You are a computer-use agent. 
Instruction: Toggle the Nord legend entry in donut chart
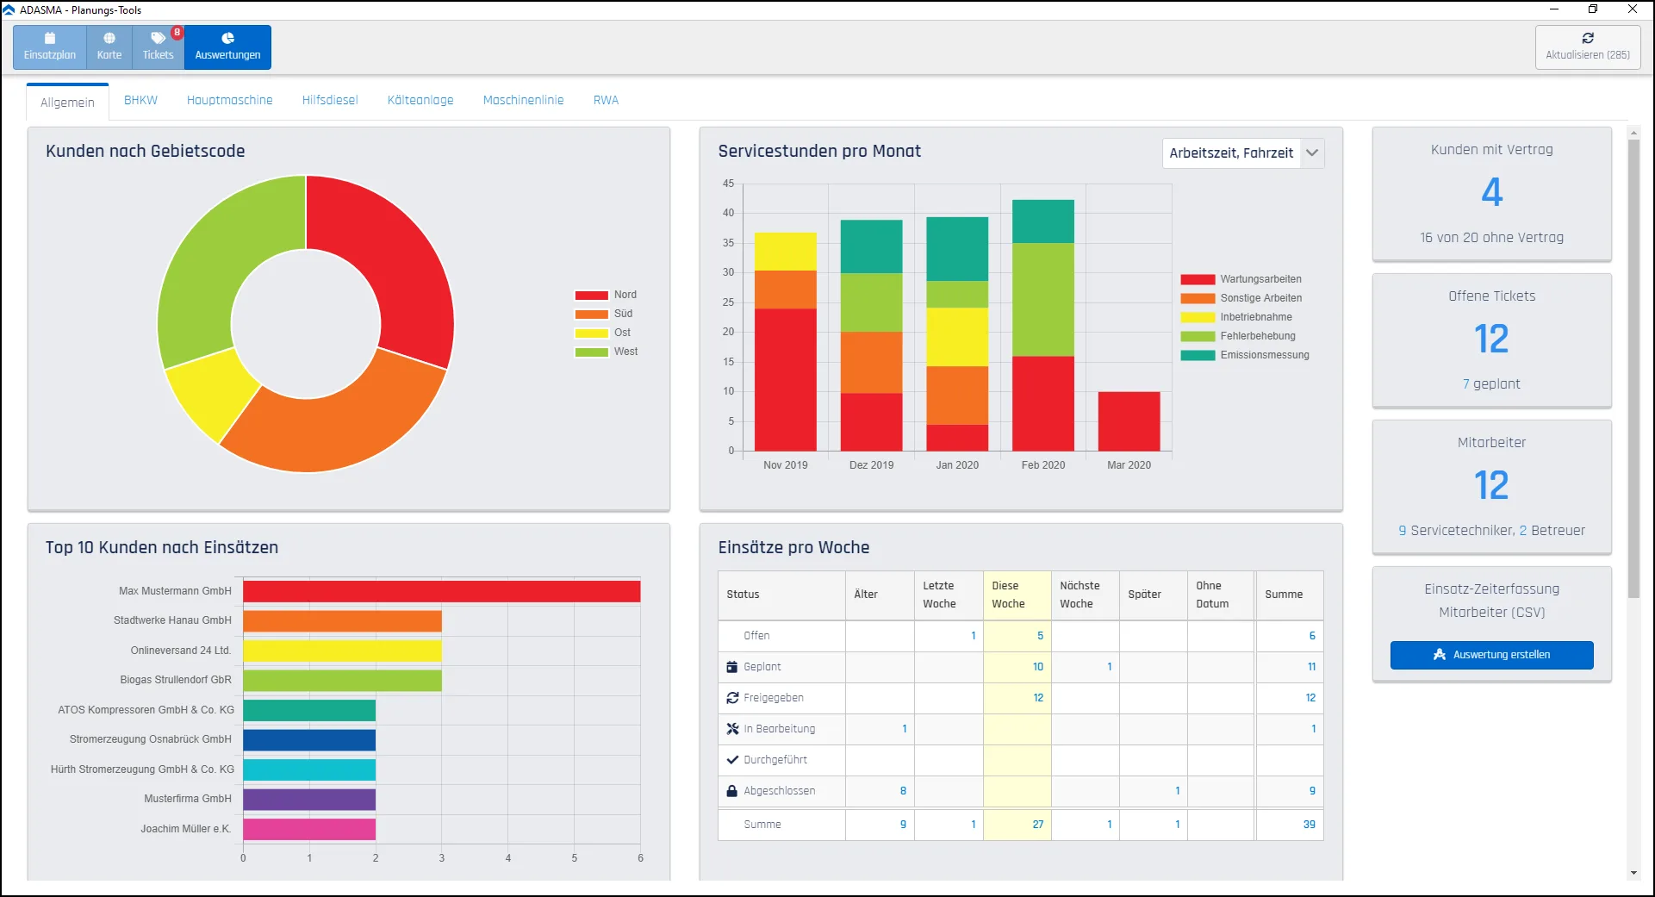pyautogui.click(x=606, y=295)
